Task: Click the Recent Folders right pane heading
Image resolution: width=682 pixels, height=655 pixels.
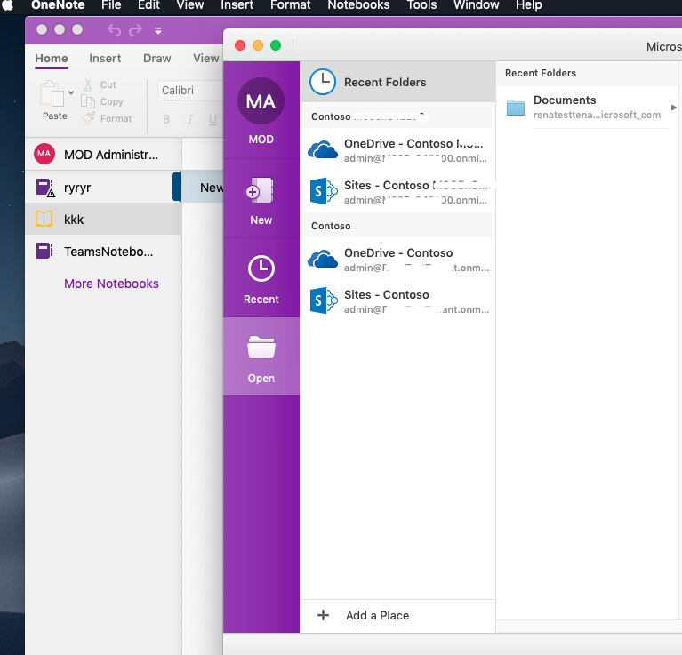Action: 541,73
